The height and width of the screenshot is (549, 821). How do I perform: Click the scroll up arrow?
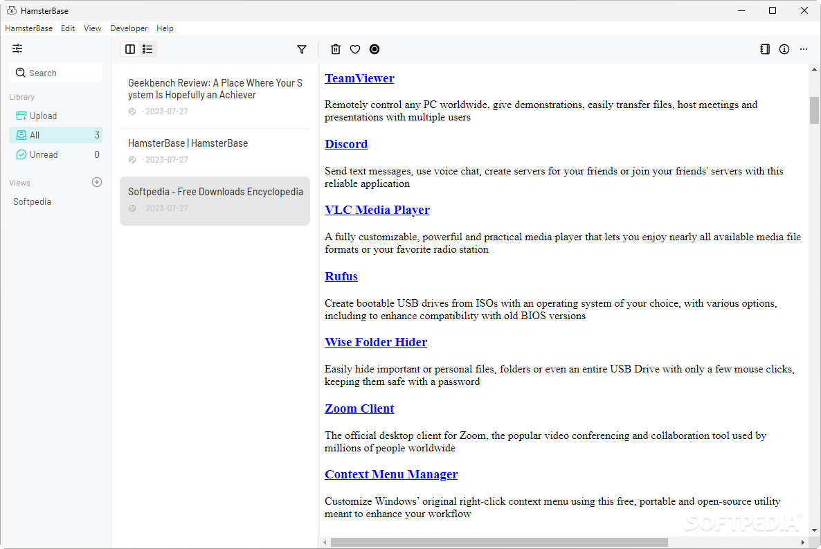coord(814,69)
